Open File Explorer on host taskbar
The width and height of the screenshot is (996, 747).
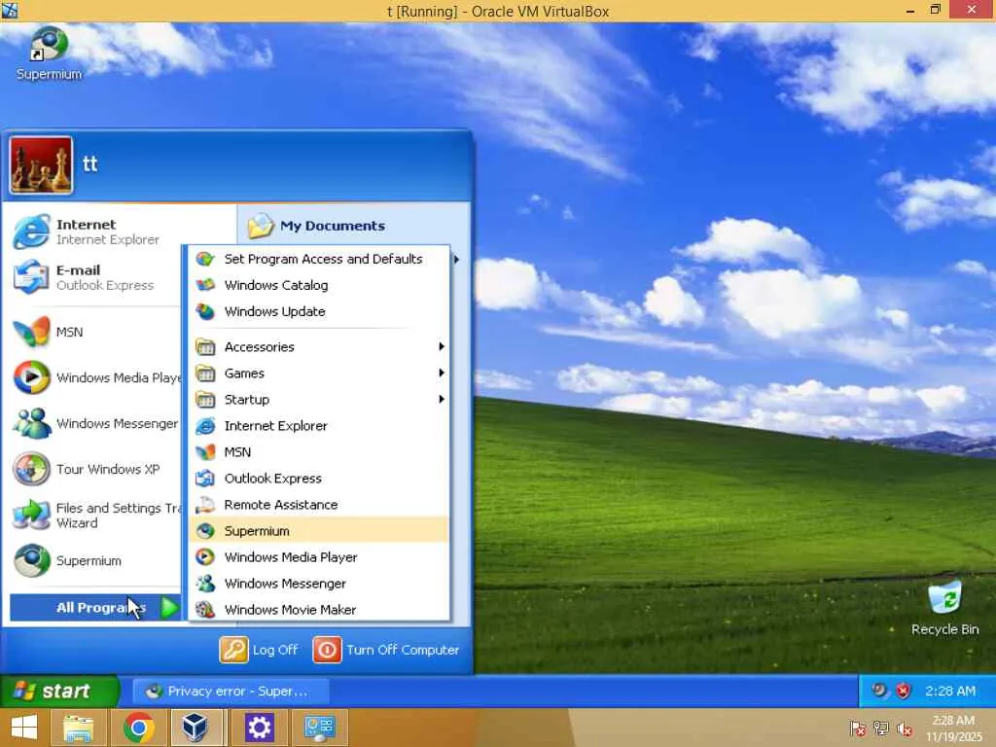click(79, 728)
